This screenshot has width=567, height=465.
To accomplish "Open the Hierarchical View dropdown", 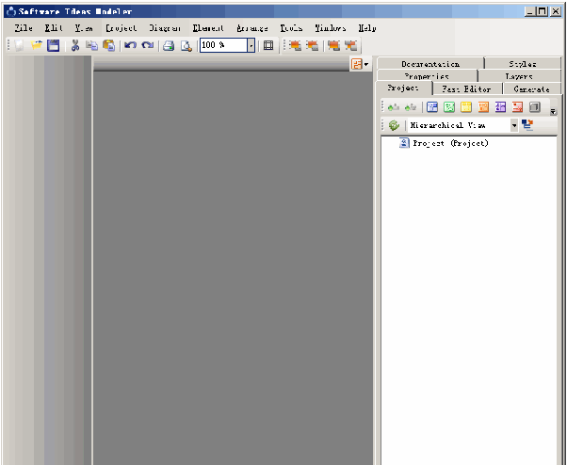I will click(514, 125).
